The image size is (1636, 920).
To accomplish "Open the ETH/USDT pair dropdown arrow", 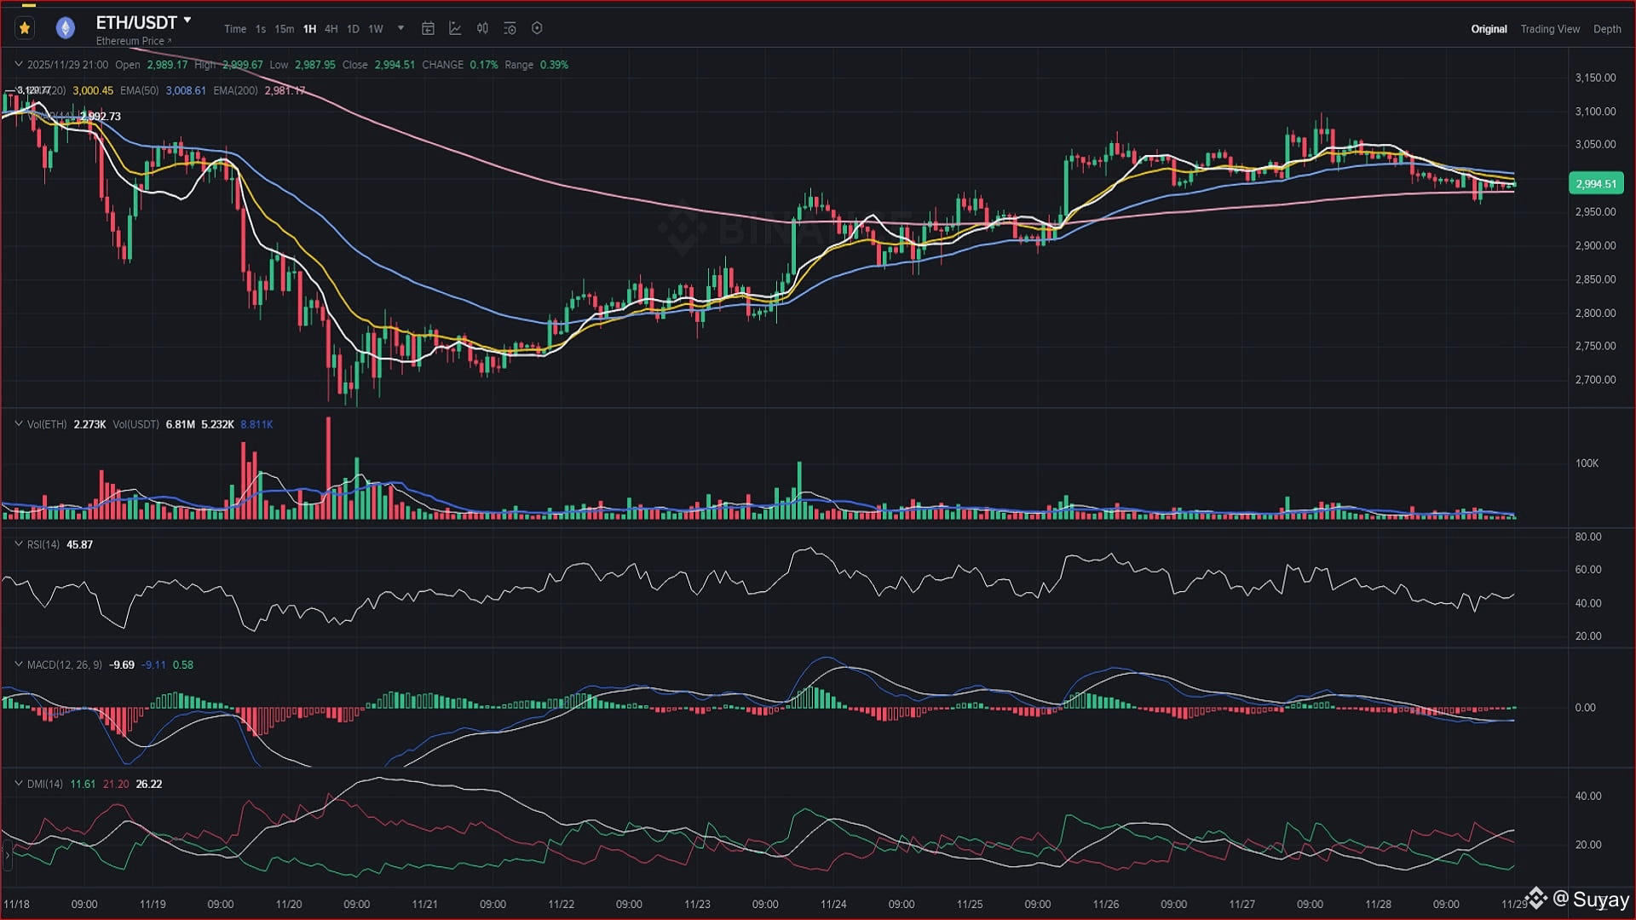I will click(187, 20).
